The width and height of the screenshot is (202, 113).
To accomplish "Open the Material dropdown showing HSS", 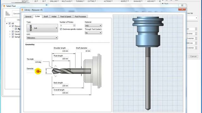I will [x=93, y=26].
